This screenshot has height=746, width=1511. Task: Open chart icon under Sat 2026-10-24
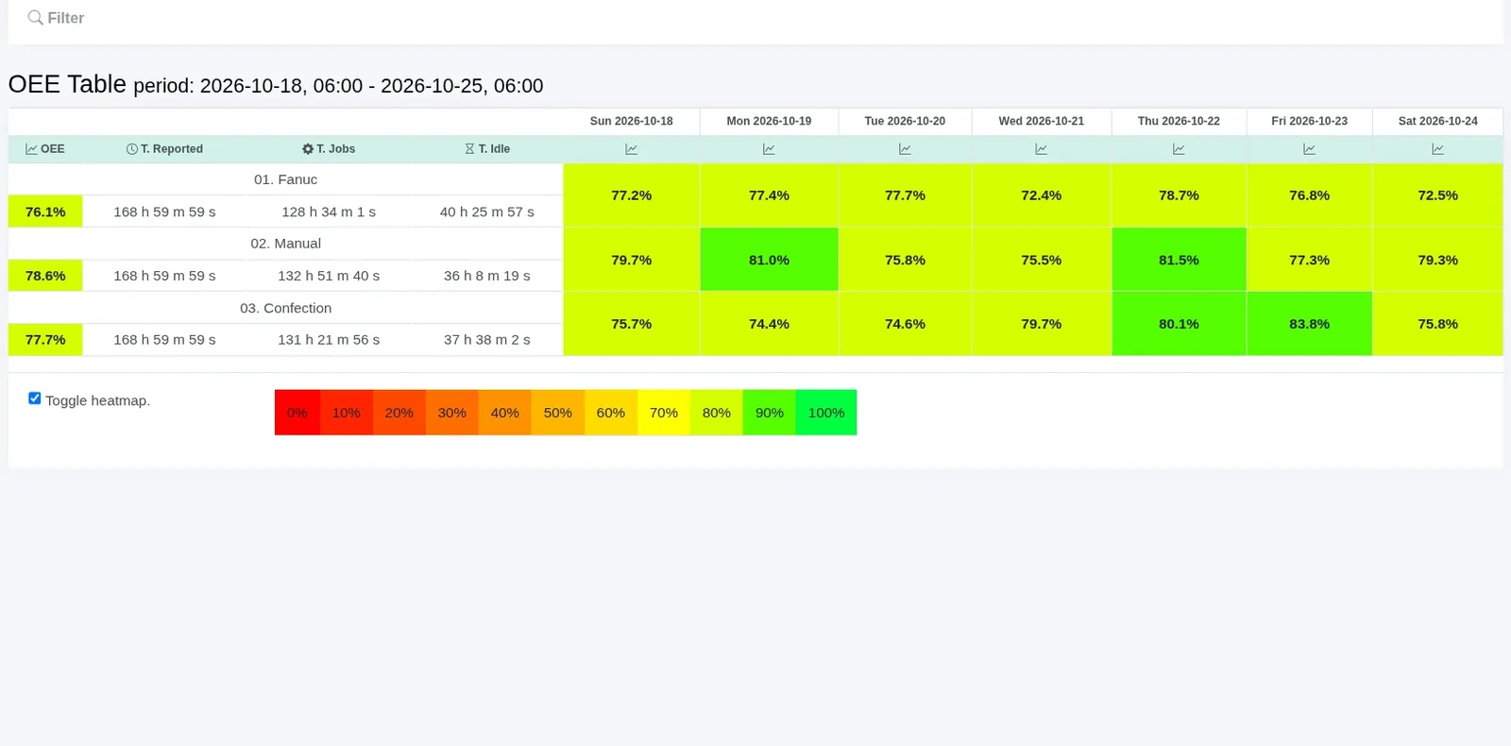1437,149
